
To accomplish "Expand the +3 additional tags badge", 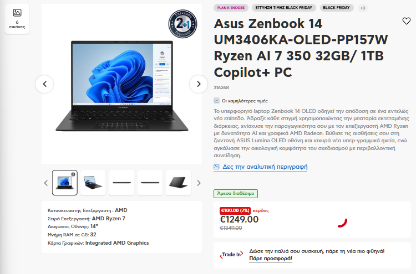I will pos(363,8).
